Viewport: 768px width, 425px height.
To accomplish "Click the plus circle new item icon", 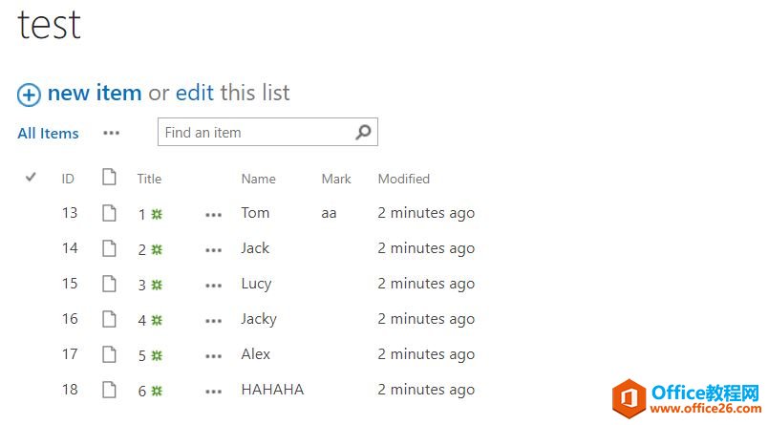I will [x=29, y=95].
